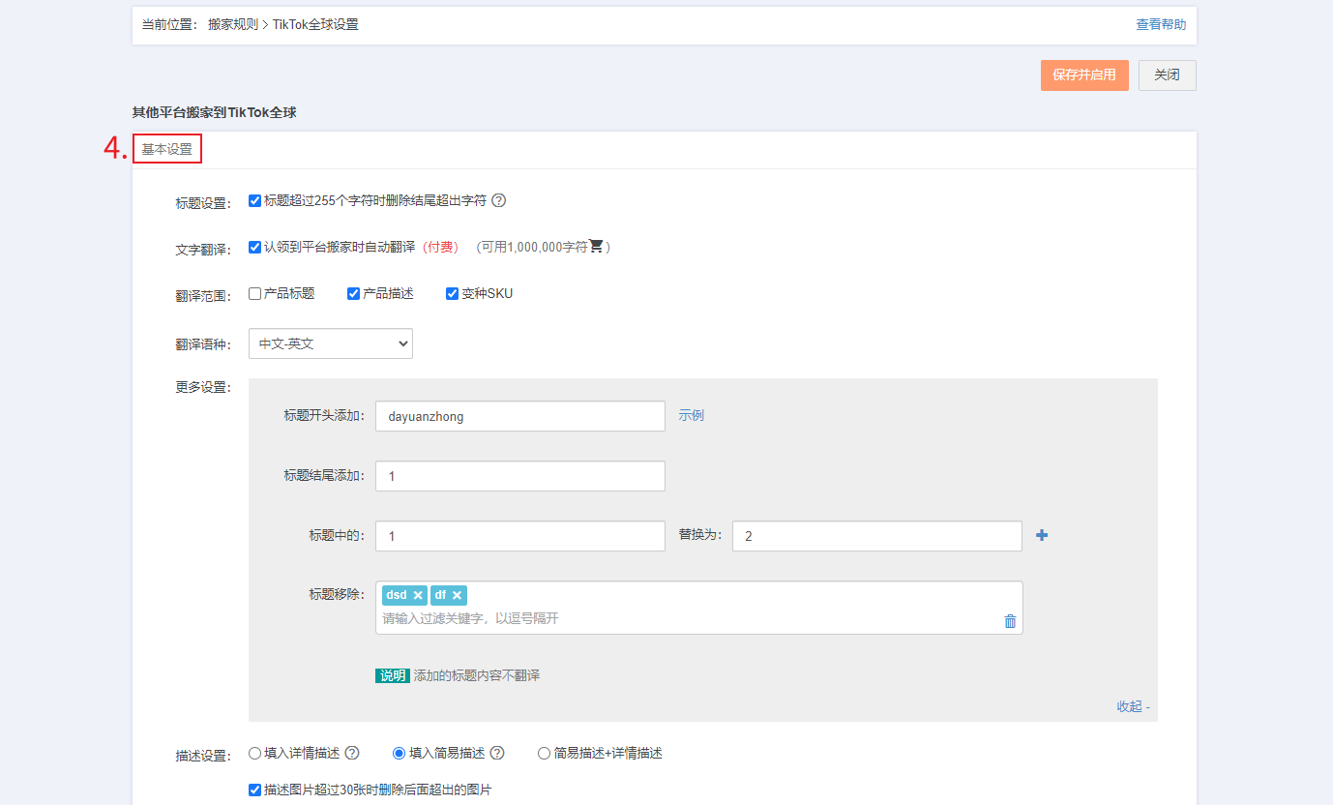This screenshot has width=1333, height=805.
Task: Open help icon next to 填入详情描述
Action: 352,753
